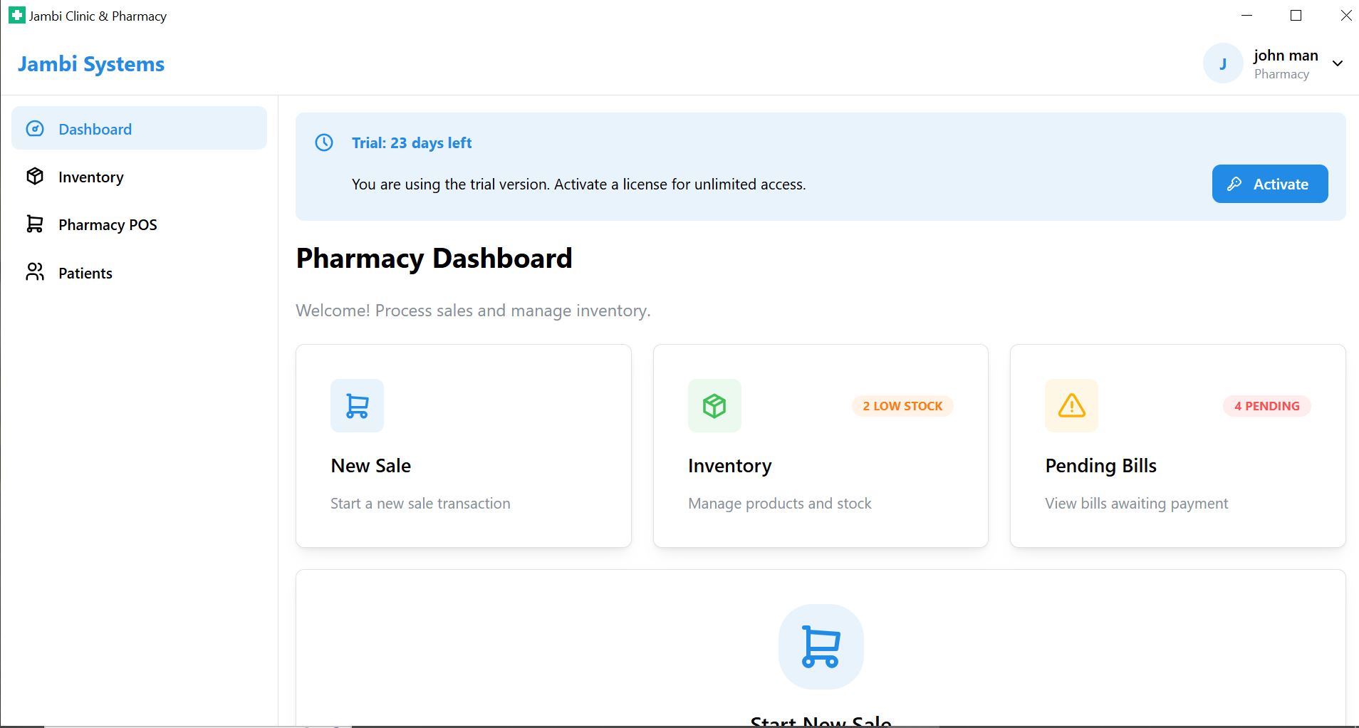Open the Inventory menu item
The height and width of the screenshot is (728, 1359).
[x=91, y=177]
